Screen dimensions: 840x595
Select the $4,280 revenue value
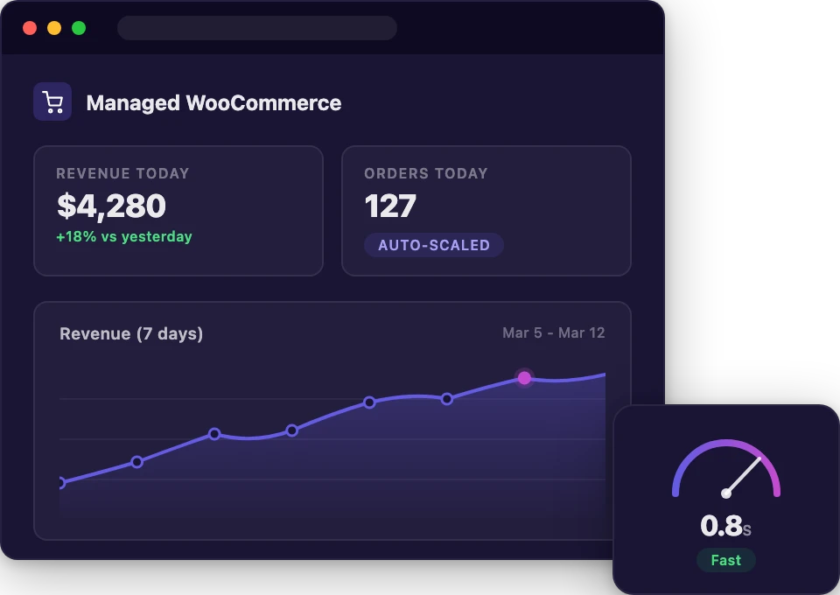click(x=111, y=206)
